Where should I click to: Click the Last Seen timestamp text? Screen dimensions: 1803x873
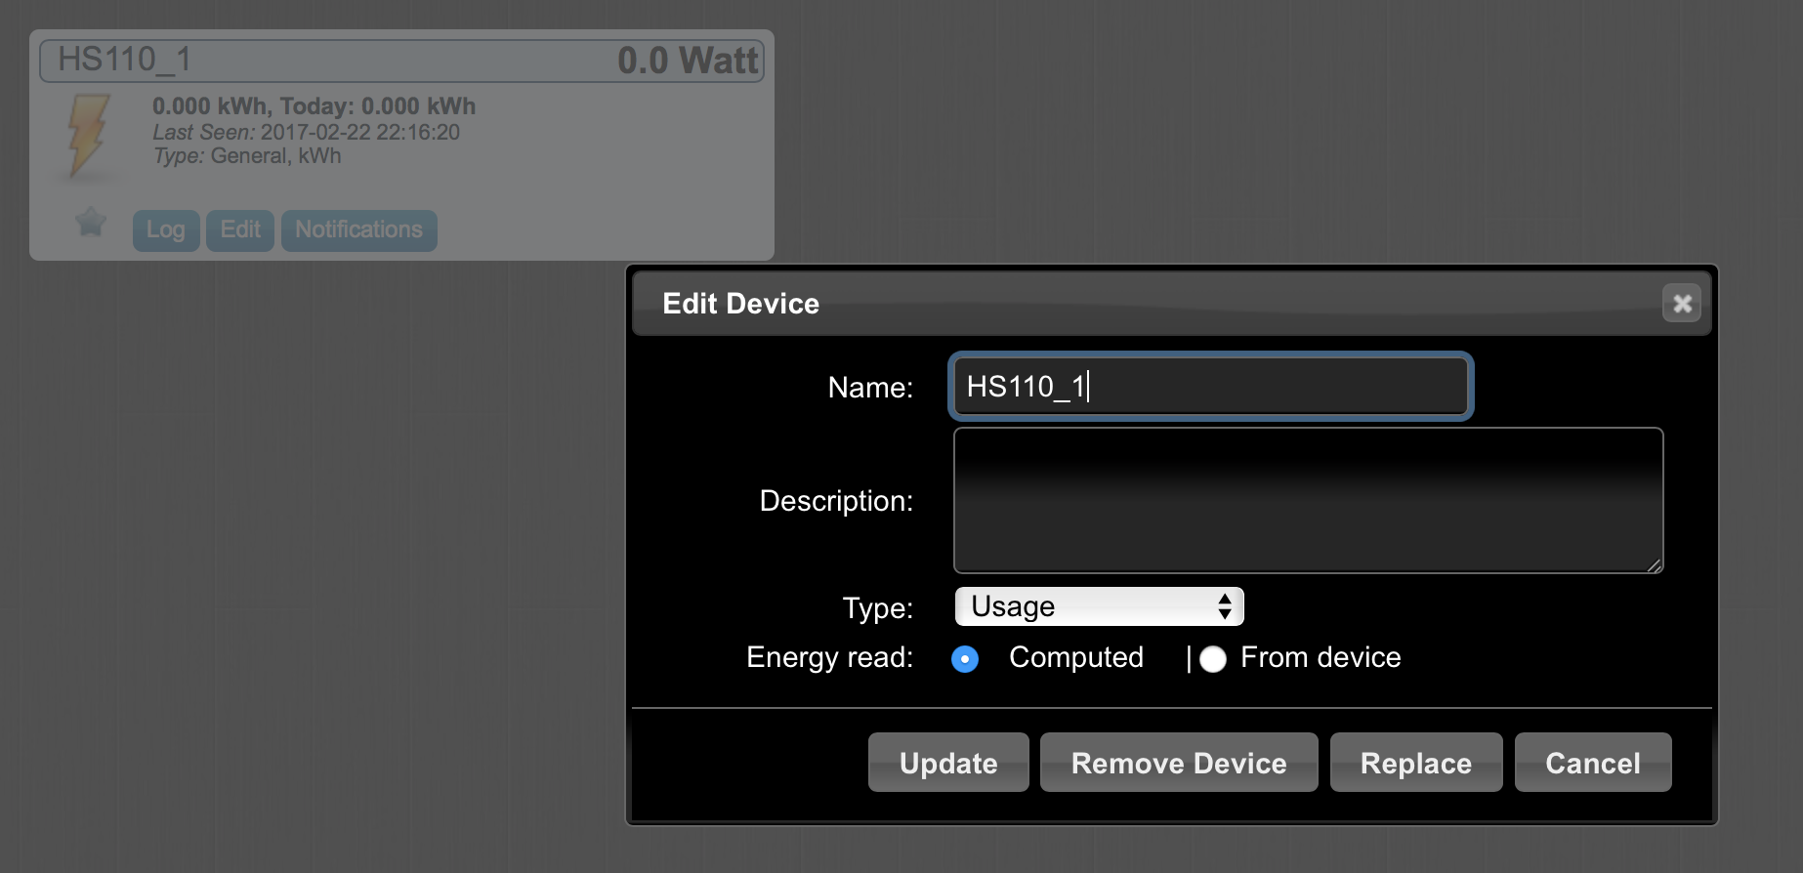tap(306, 132)
